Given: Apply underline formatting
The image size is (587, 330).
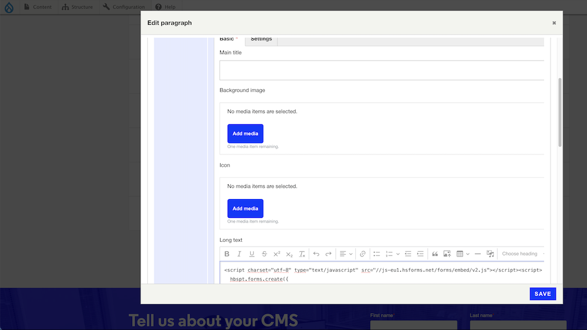Looking at the screenshot, I should click(x=252, y=254).
